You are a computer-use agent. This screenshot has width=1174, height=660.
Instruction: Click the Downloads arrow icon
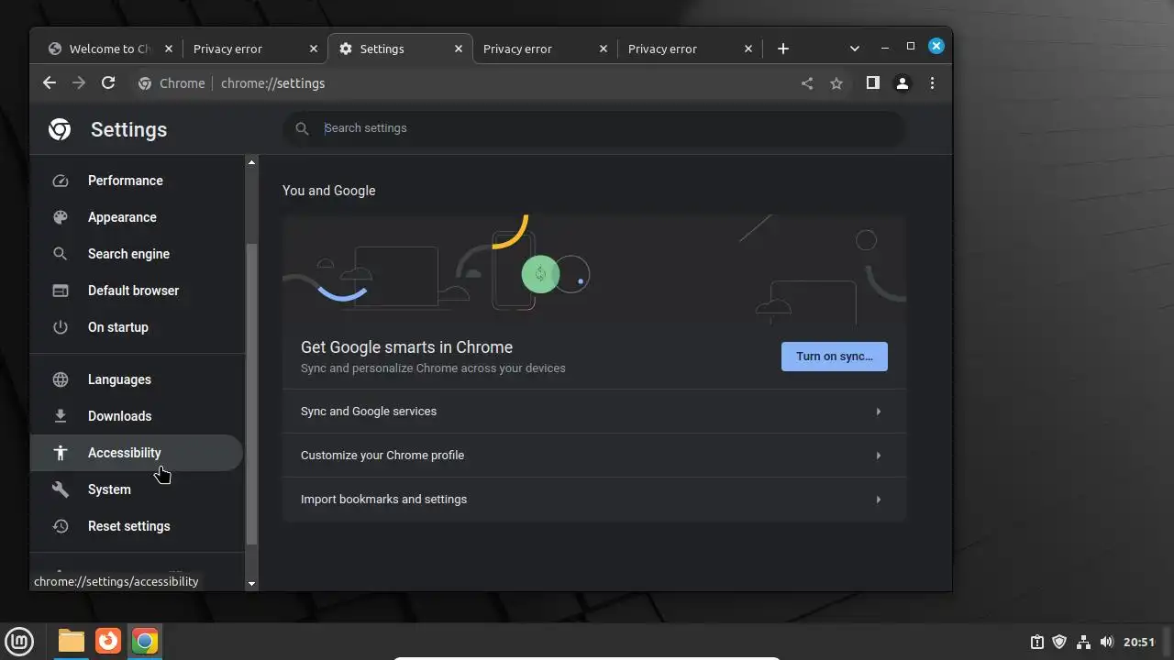point(61,416)
